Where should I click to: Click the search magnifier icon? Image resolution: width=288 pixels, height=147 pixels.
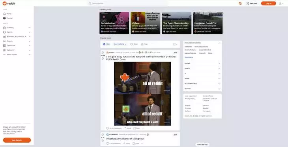pyautogui.click(x=90, y=3)
